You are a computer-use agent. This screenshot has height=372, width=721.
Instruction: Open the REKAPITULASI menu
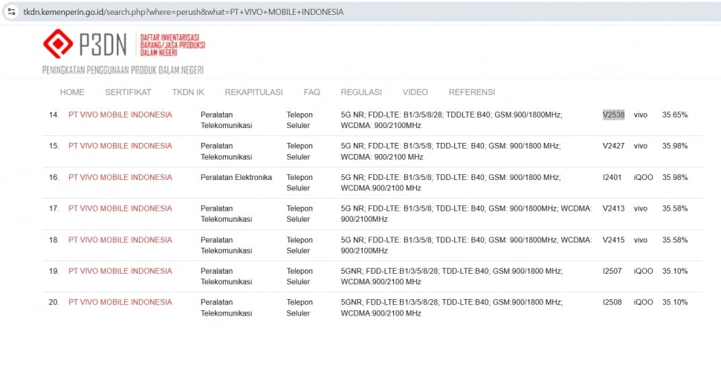click(253, 92)
